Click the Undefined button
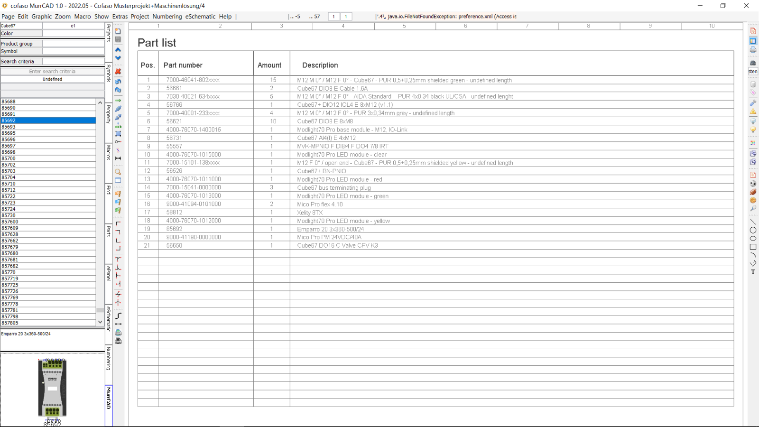759x427 pixels. click(52, 79)
